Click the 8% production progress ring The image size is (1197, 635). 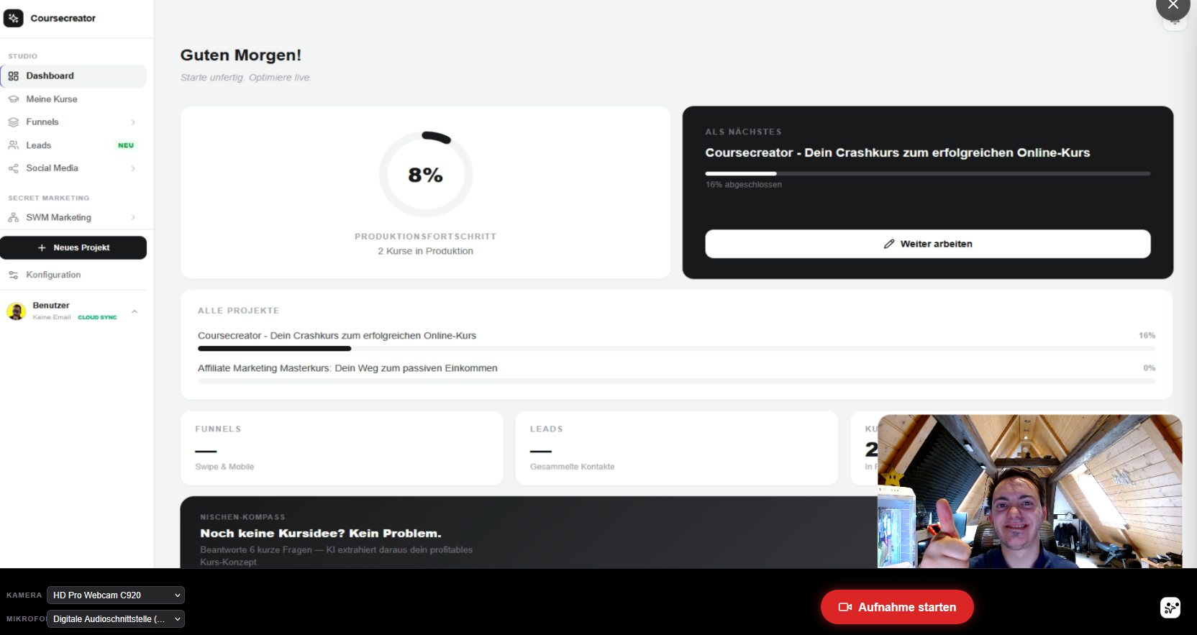(426, 174)
